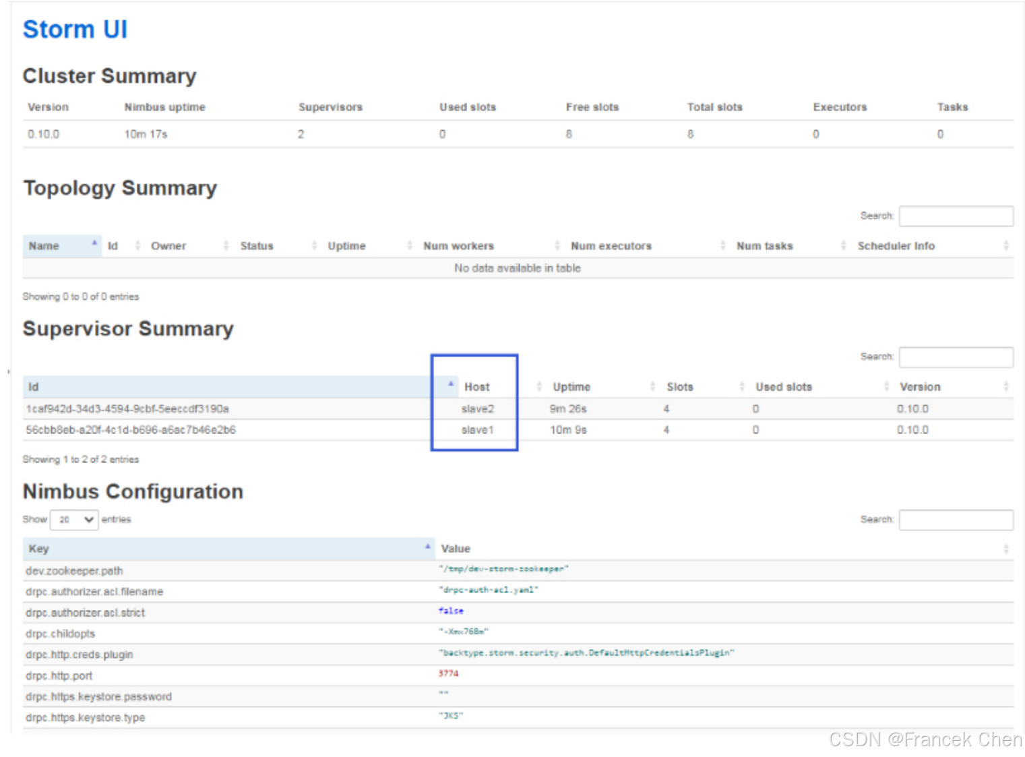Screen dimensions: 1025x757
Task: Click sort arrows on Num executors column
Action: pos(723,245)
